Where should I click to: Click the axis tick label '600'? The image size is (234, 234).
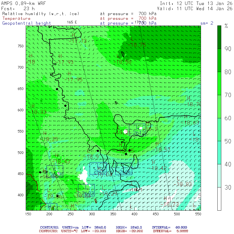(21, 110)
